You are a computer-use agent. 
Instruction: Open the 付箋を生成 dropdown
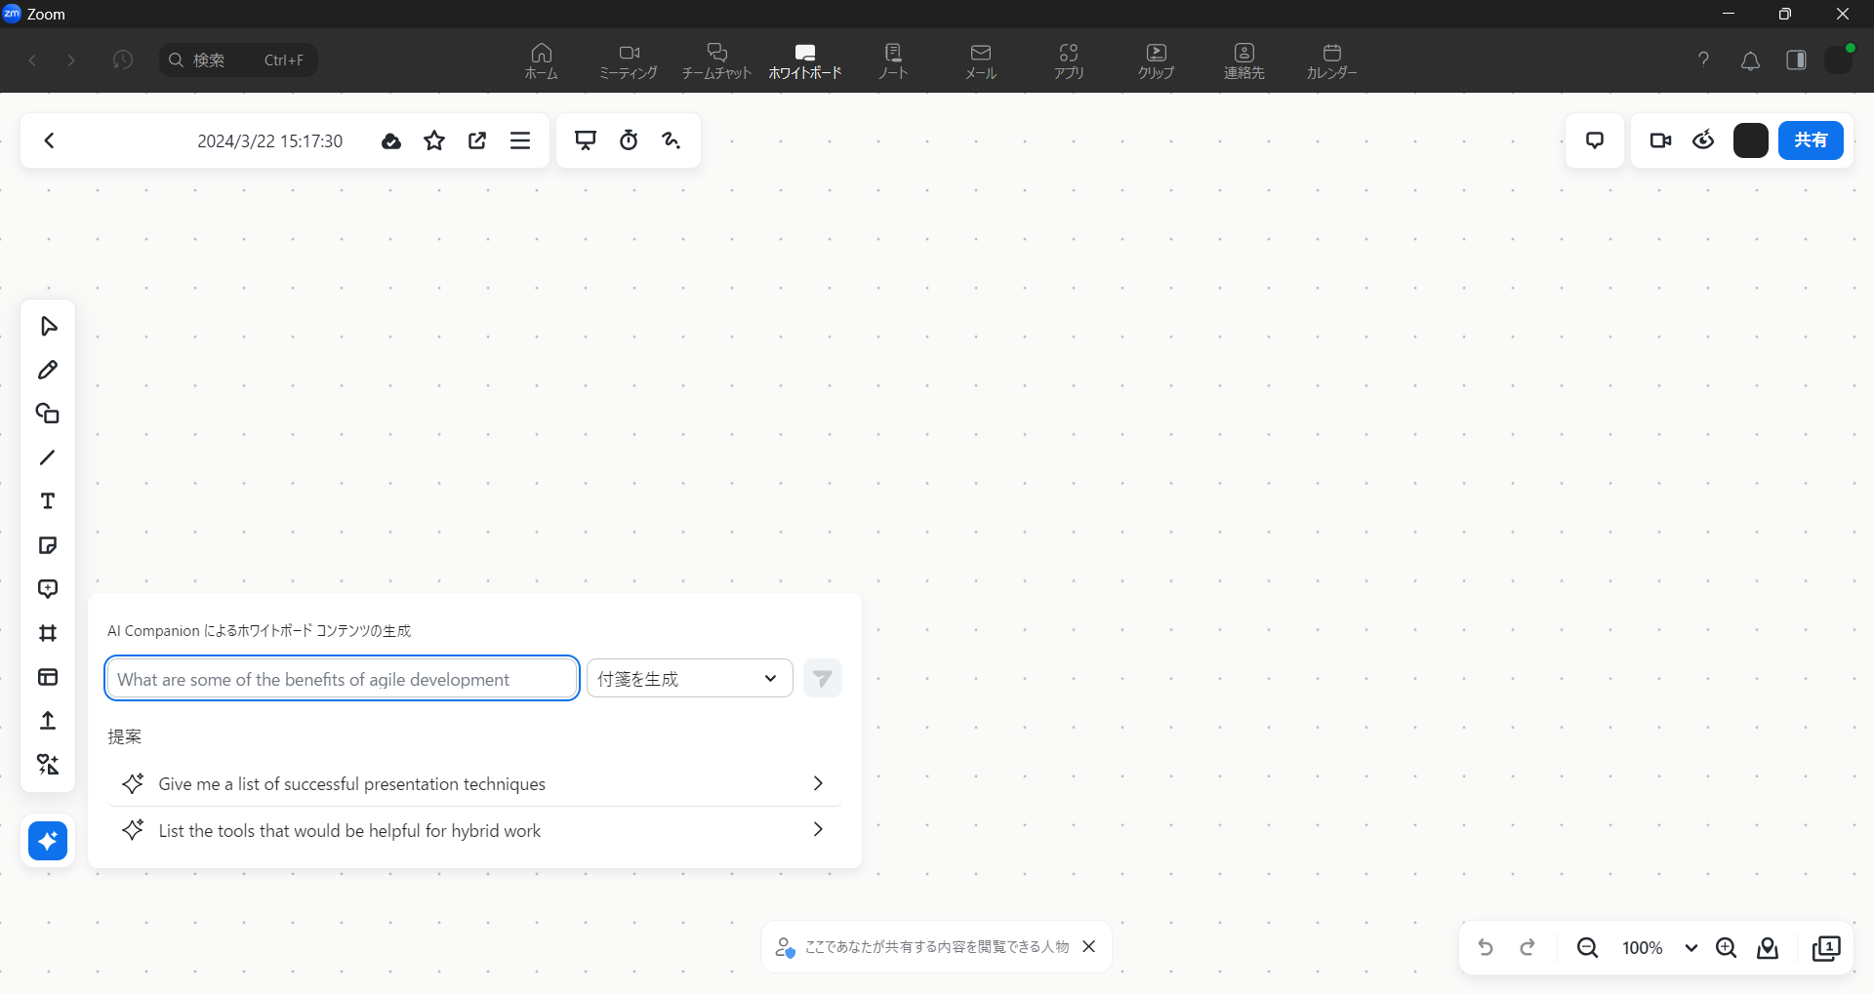689,679
